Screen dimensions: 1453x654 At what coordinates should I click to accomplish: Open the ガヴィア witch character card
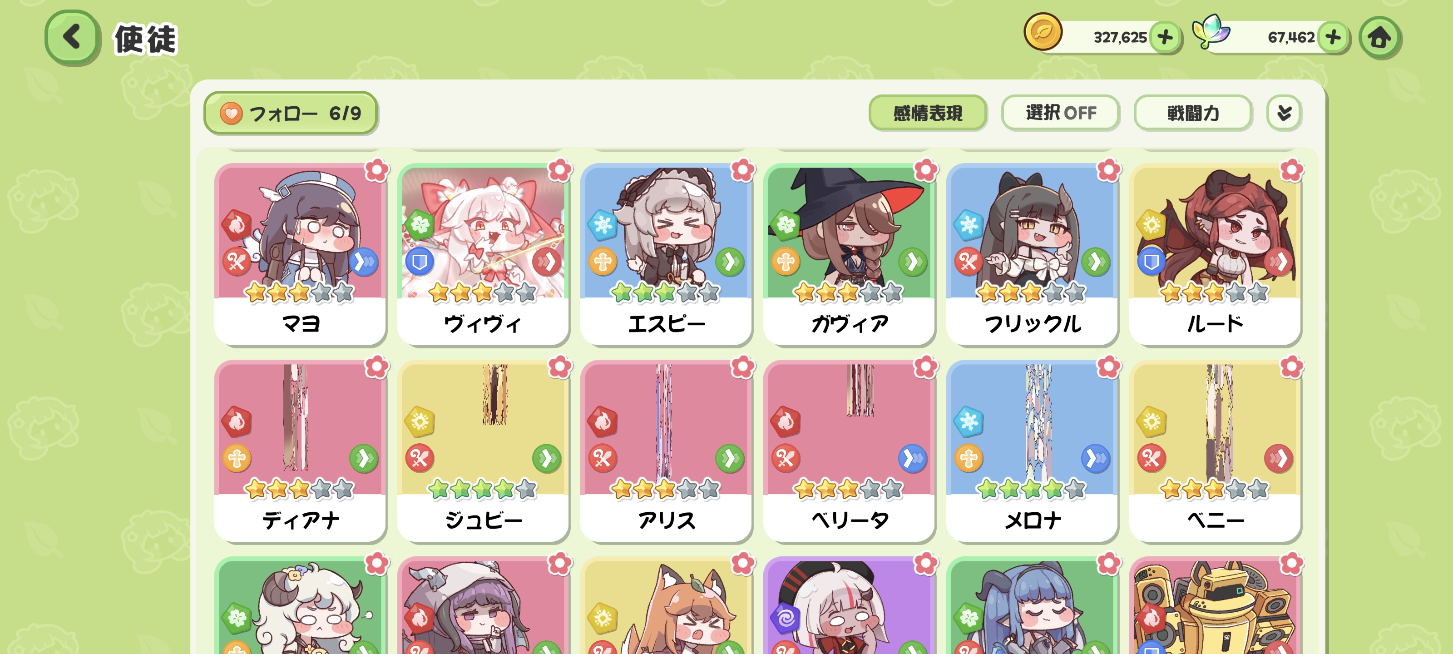[849, 254]
